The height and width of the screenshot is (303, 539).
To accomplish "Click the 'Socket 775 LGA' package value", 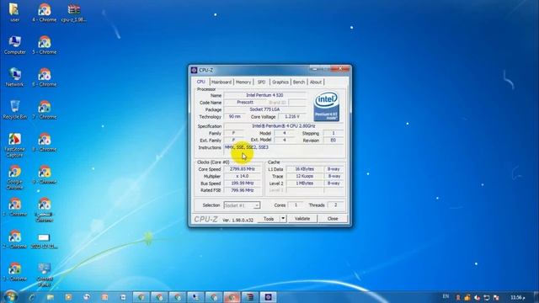I will 264,109.
